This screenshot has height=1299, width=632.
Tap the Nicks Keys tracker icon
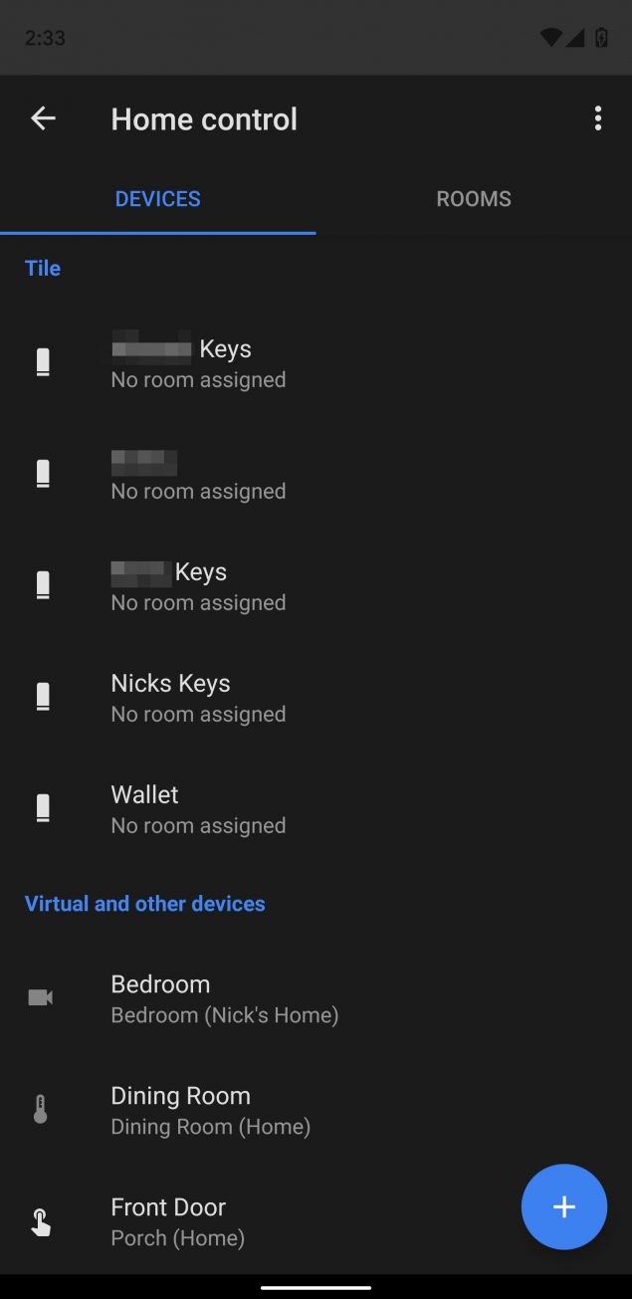tap(43, 697)
